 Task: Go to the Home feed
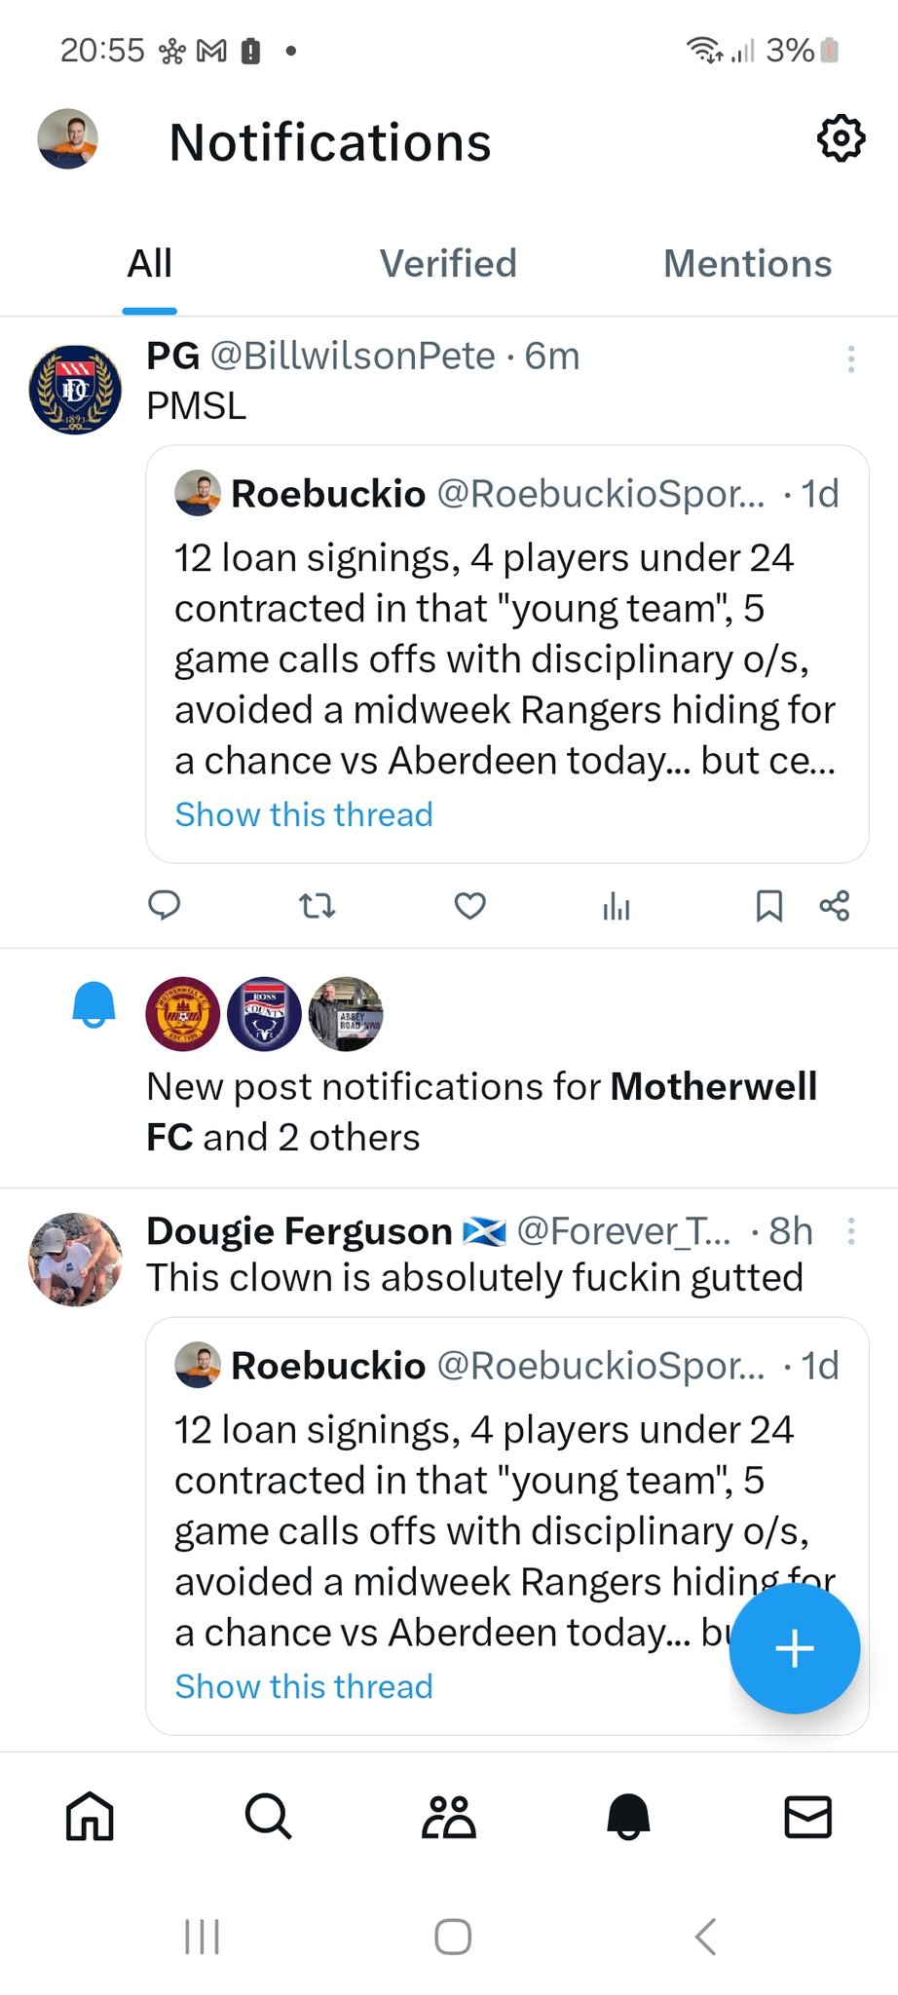tap(90, 1817)
